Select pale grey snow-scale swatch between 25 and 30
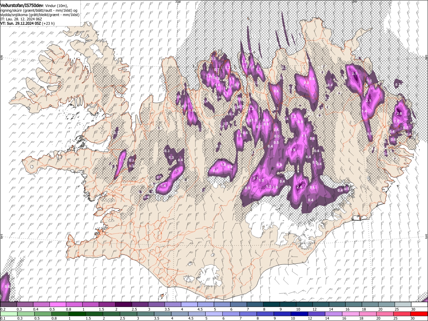 tap(403, 304)
